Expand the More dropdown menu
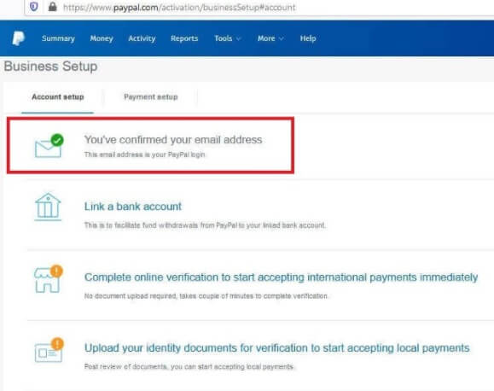Viewport: 494px width, 391px height. (x=270, y=38)
